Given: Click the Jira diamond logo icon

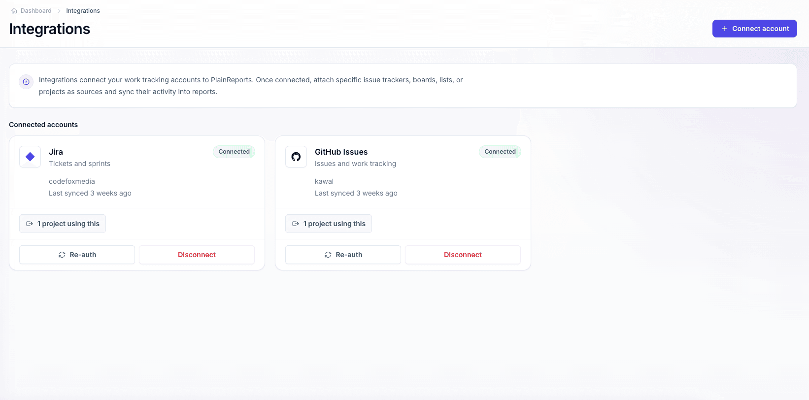Looking at the screenshot, I should point(30,157).
